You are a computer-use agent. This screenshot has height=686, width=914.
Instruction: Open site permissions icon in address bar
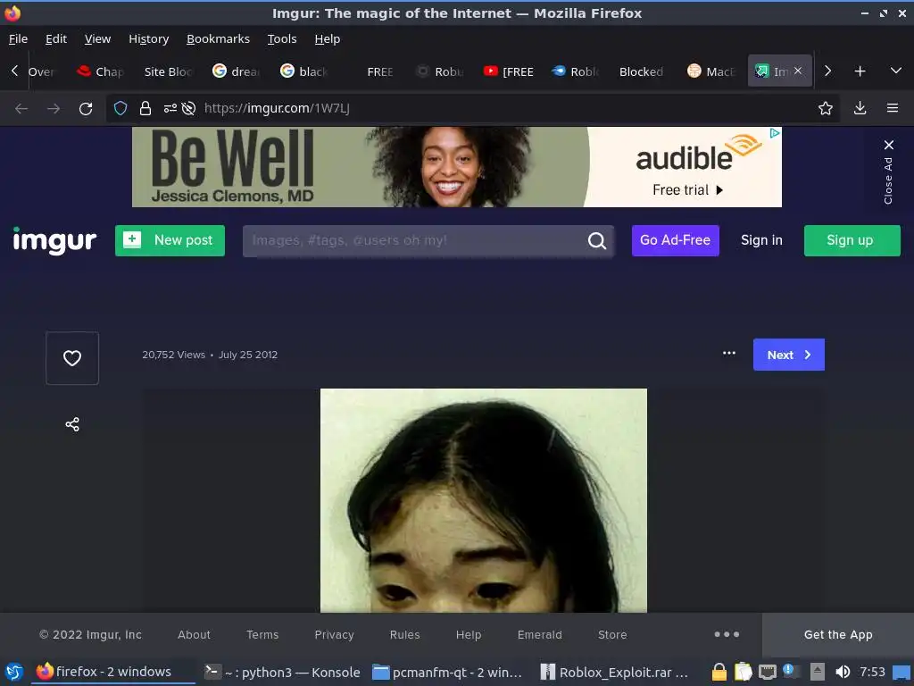(x=170, y=108)
